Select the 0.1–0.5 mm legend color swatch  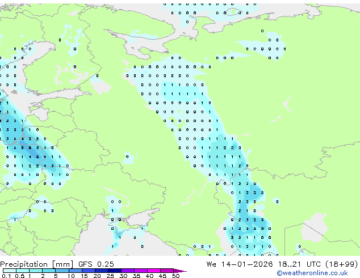(x=10, y=271)
